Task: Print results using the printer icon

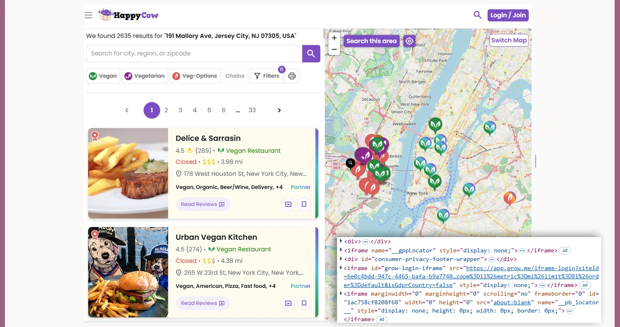Action: tap(292, 76)
